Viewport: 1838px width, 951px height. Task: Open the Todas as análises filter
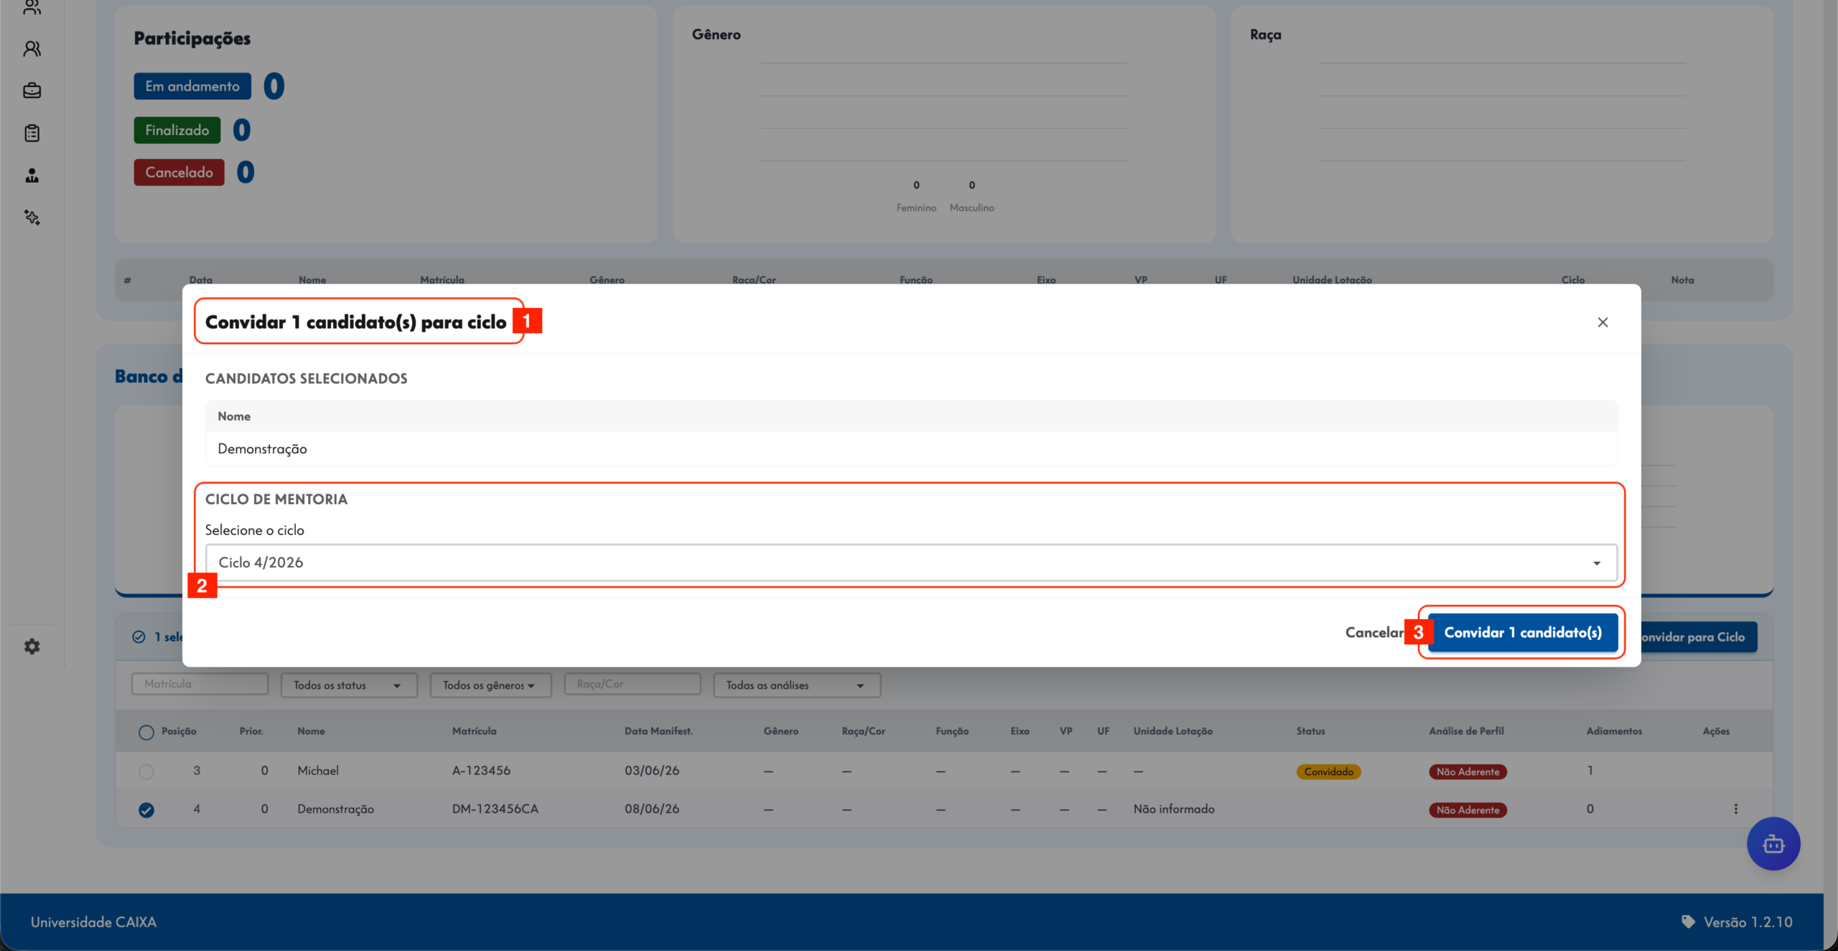click(797, 685)
